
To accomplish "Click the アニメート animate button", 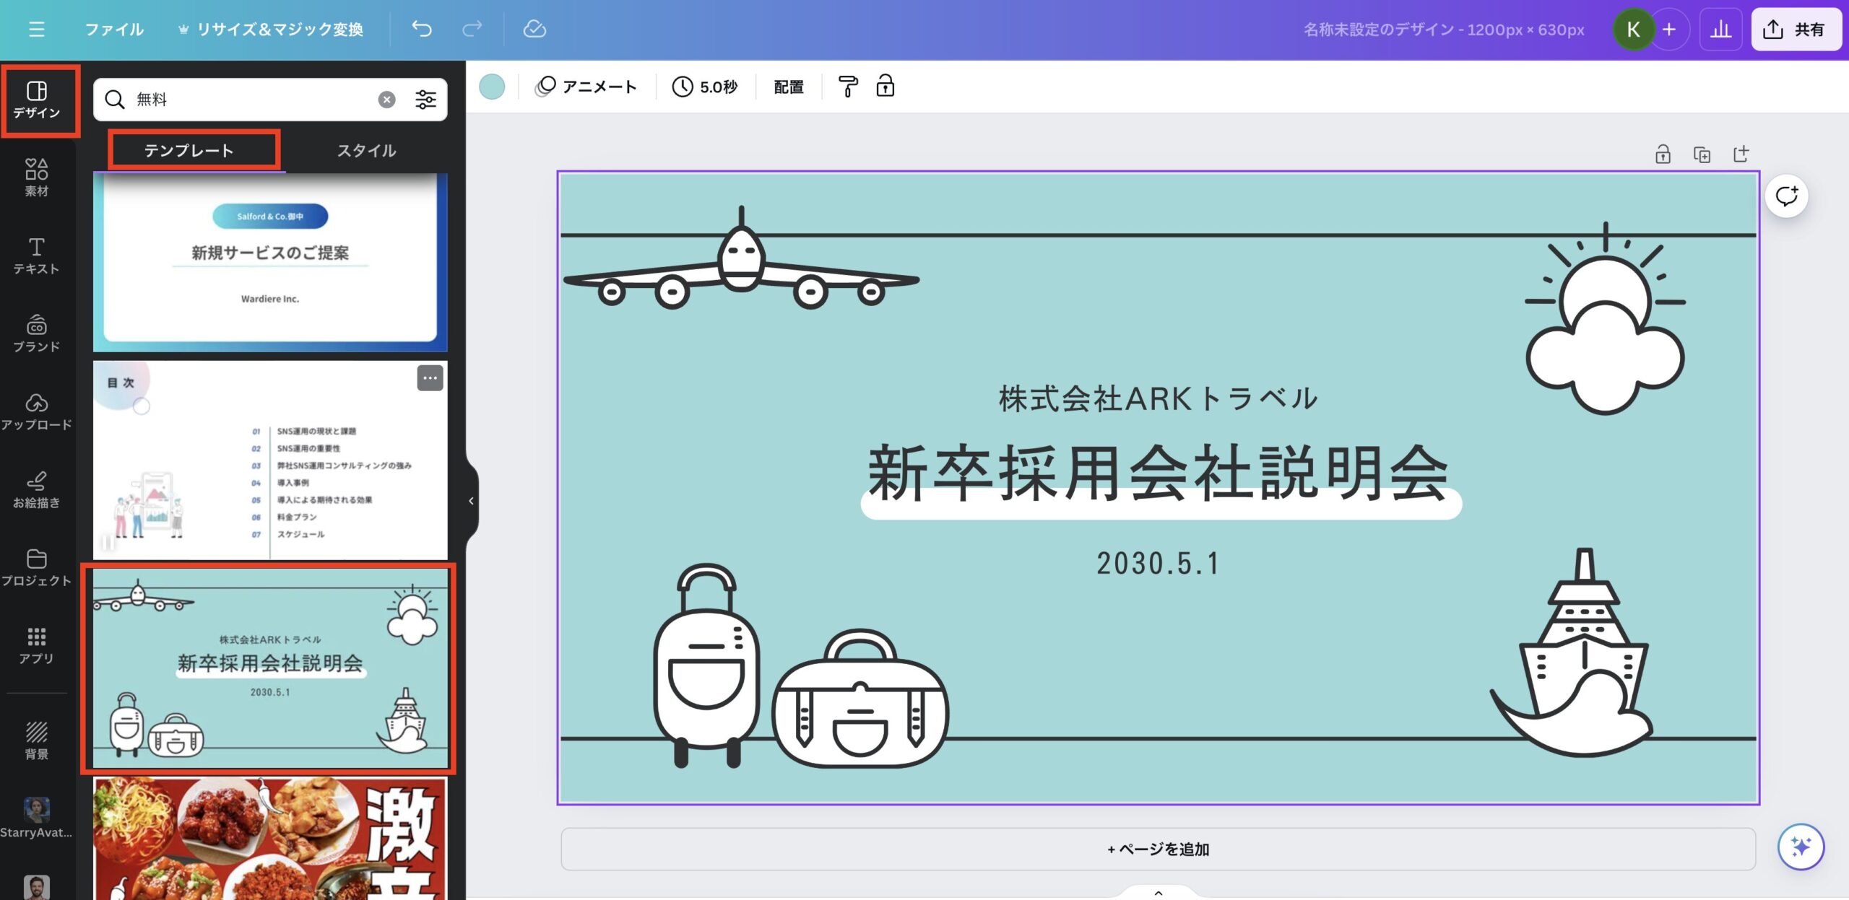I will coord(586,87).
